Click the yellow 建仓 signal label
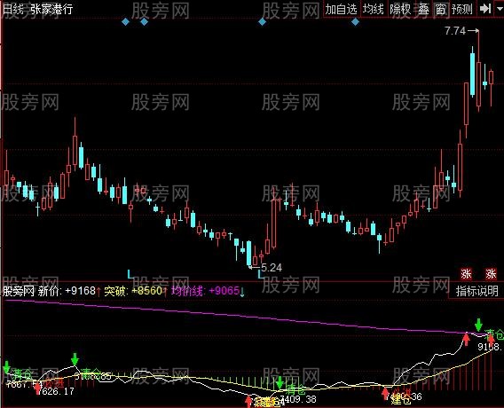 point(401,400)
